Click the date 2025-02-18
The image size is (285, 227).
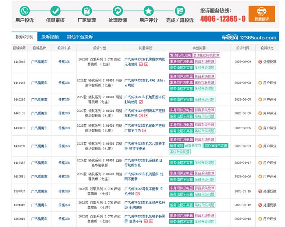click(243, 219)
